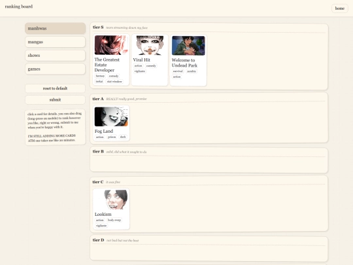Image resolution: width=353 pixels, height=265 pixels.
Task: Open Welcome to Undead Park cover image
Action: 188,46
